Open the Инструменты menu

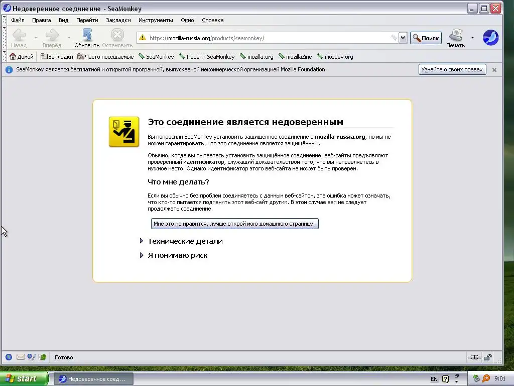156,20
